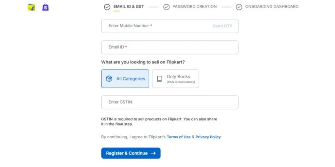Focus the Email ID input field
Viewport: 335px width, 167px height.
(x=170, y=47)
